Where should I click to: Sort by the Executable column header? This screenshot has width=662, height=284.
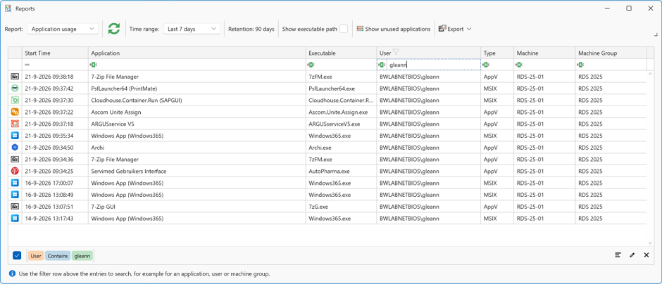click(341, 53)
